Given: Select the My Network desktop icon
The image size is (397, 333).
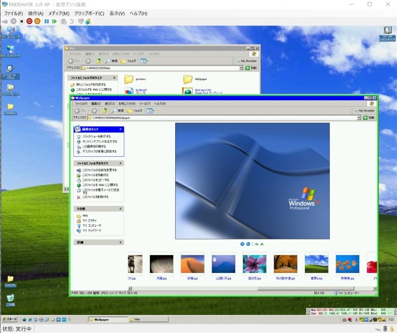Looking at the screenshot, I should point(11,51).
